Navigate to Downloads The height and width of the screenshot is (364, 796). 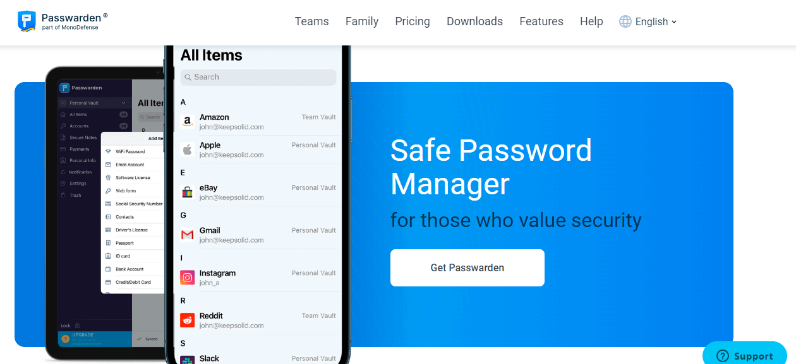(475, 21)
